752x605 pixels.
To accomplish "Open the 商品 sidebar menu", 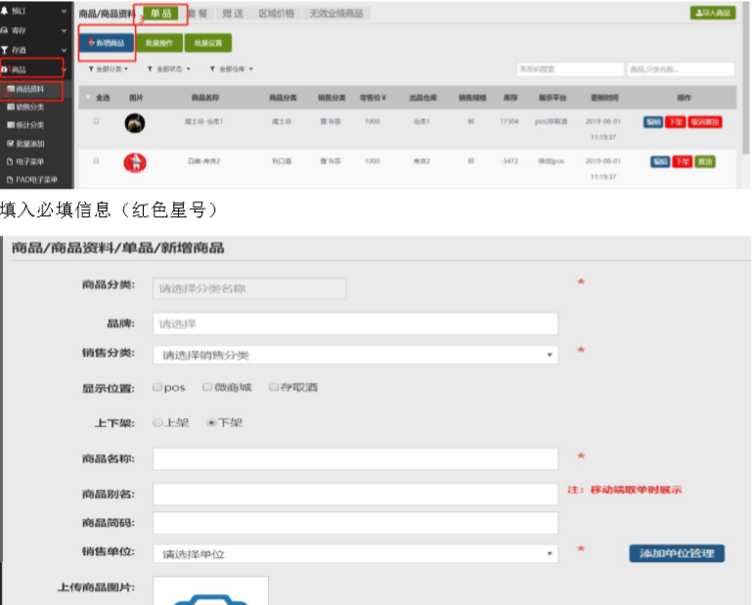I will click(31, 69).
